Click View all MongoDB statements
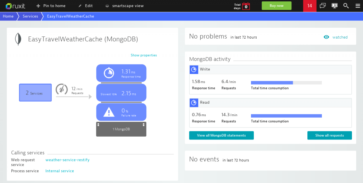 (x=221, y=136)
